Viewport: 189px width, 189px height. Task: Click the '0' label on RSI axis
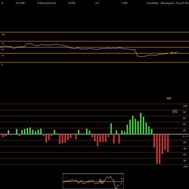click(2, 65)
